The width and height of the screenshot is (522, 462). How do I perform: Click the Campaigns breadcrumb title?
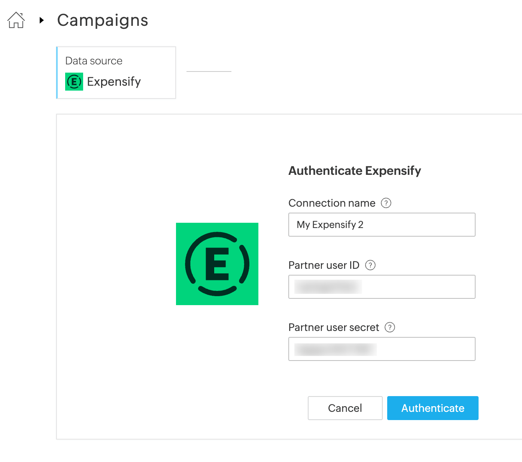point(102,20)
